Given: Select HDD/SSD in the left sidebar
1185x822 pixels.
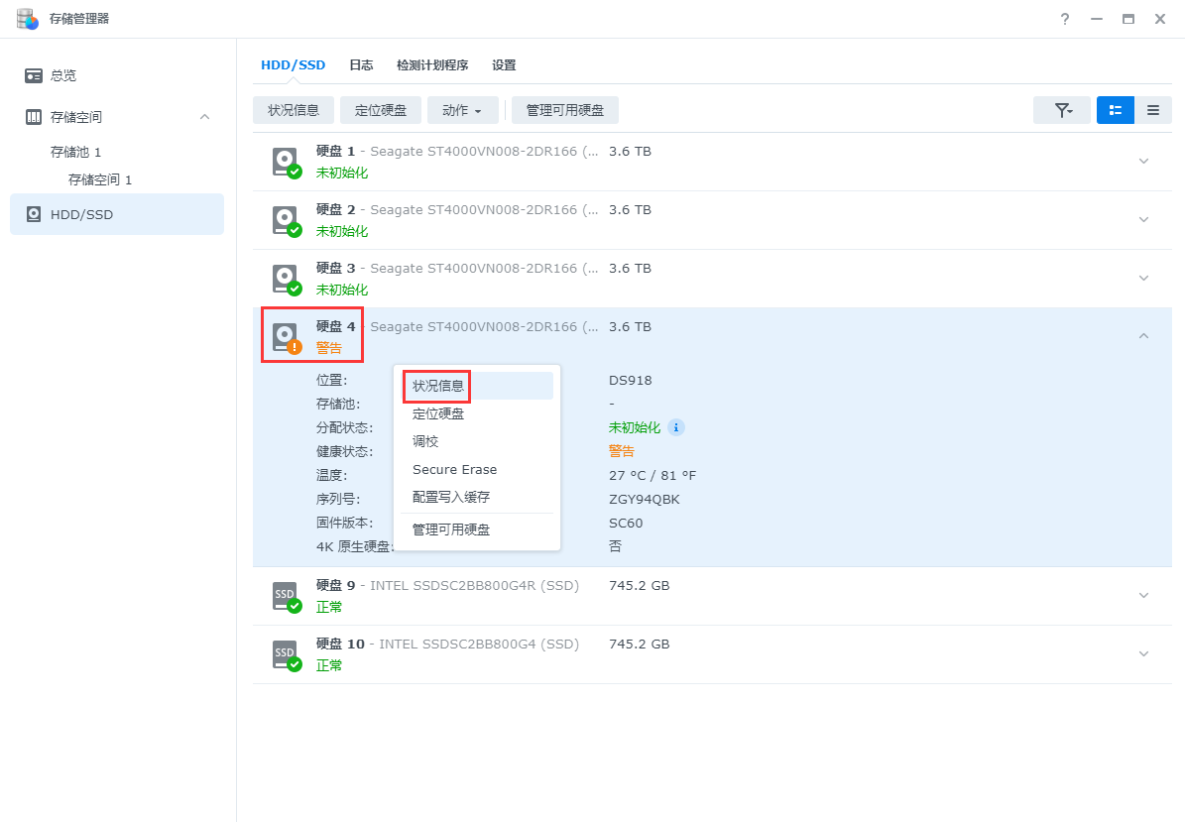Looking at the screenshot, I should (81, 214).
